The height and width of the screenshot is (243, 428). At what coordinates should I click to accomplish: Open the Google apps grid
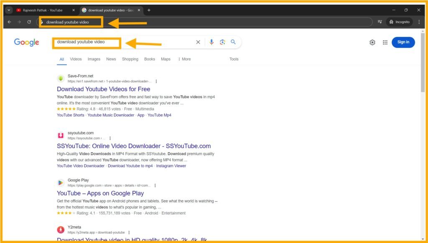385,42
